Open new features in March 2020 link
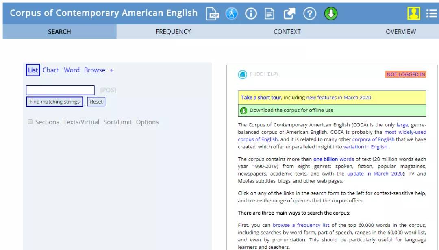 (x=339, y=98)
